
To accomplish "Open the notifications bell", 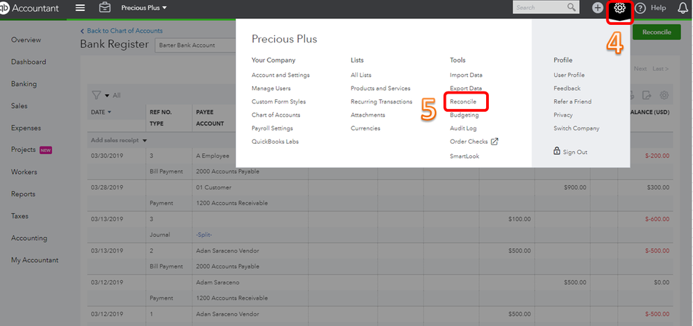I will point(683,8).
